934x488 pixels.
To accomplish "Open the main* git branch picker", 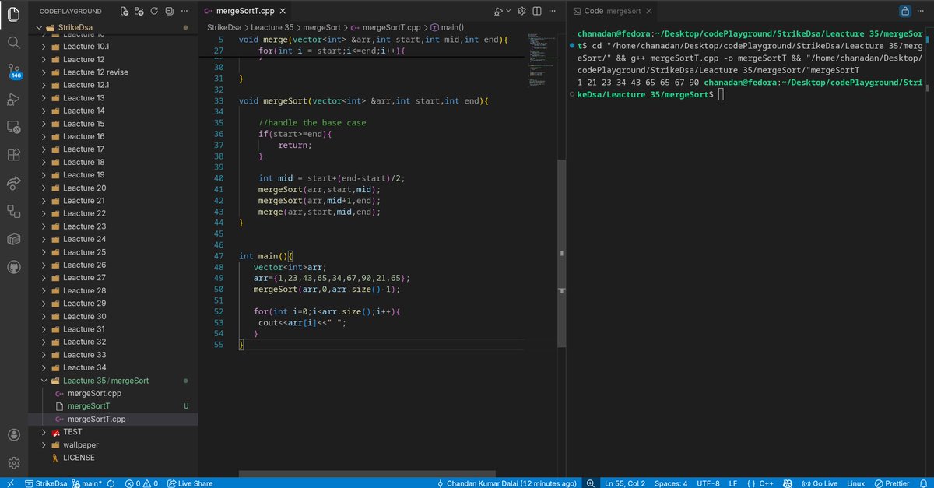I will tap(87, 483).
